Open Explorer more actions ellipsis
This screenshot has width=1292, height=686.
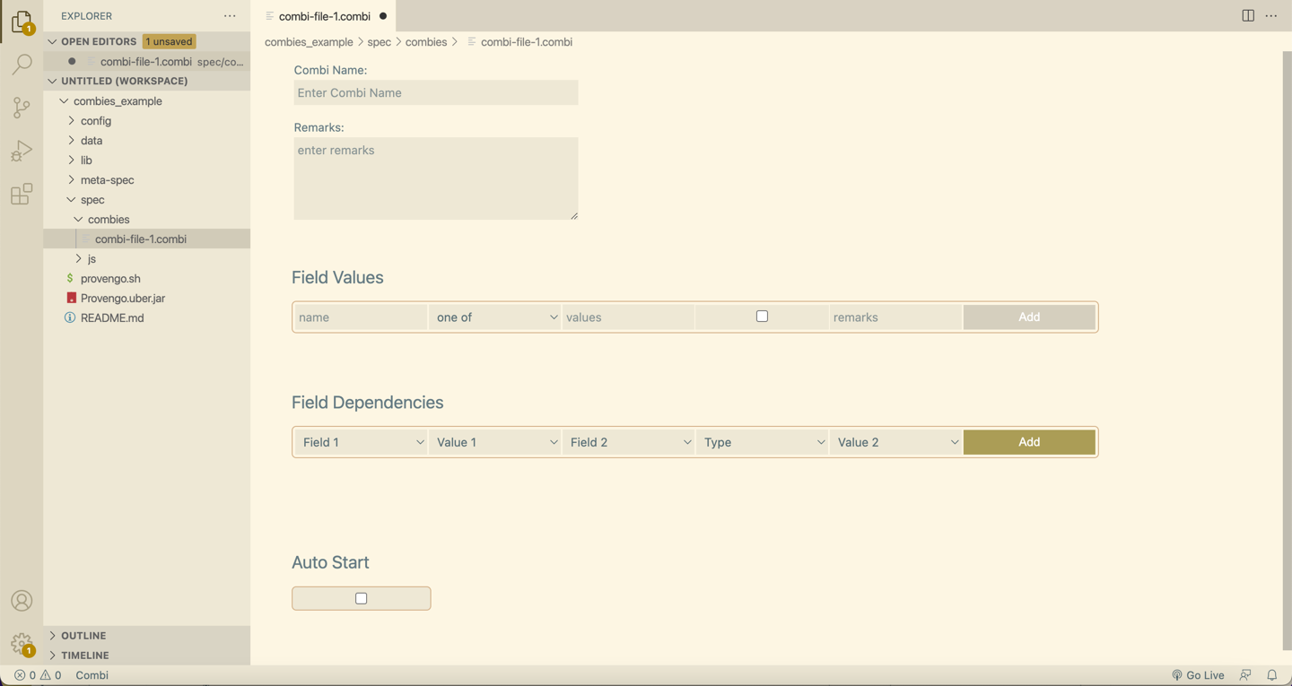(x=230, y=16)
